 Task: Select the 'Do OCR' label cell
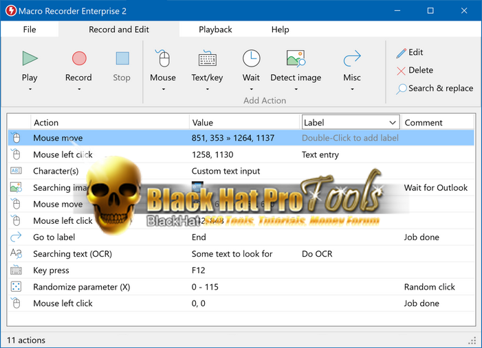(x=317, y=254)
